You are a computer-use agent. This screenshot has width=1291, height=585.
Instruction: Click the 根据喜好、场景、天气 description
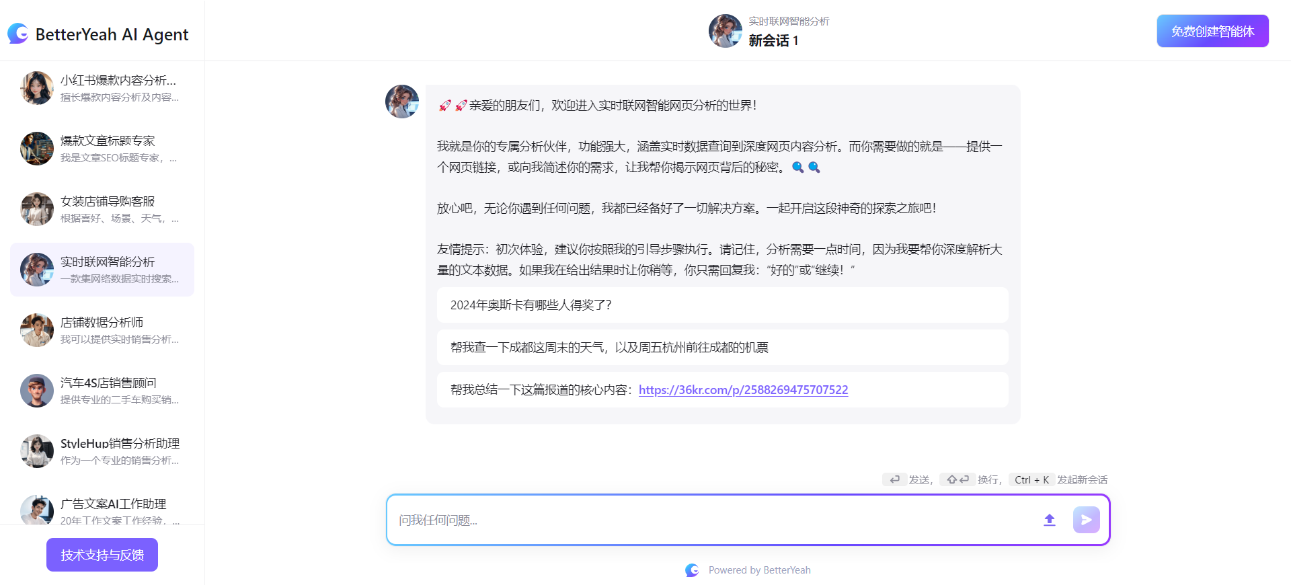pyautogui.click(x=120, y=219)
